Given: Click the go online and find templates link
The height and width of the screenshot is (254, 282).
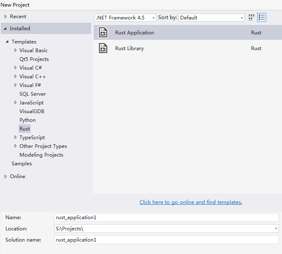Looking at the screenshot, I should pos(191,202).
